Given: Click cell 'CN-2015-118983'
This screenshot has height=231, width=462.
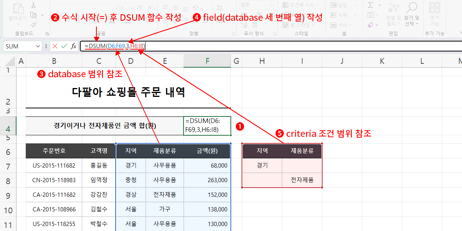Looking at the screenshot, I should tap(54, 180).
